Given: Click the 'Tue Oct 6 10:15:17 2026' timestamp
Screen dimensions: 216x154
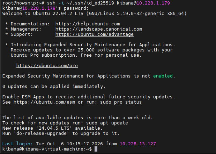Looking at the screenshot, I should click(x=69, y=144).
